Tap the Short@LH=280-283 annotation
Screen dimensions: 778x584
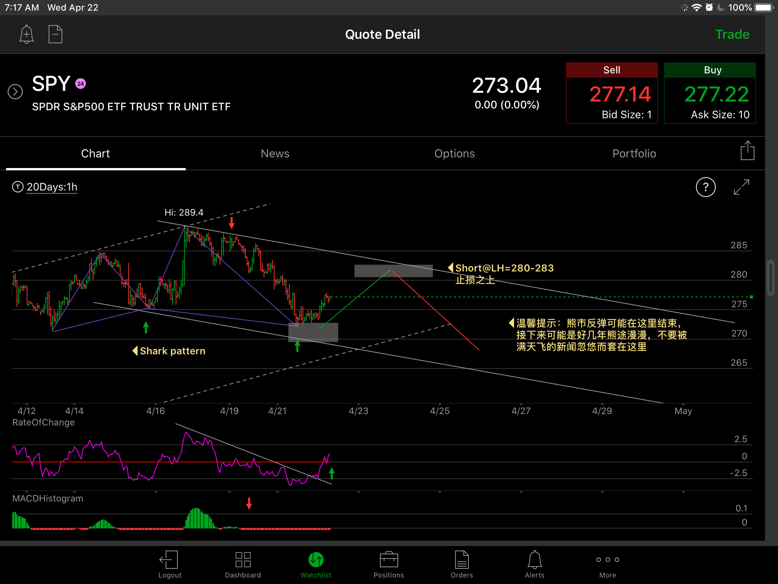(x=501, y=268)
